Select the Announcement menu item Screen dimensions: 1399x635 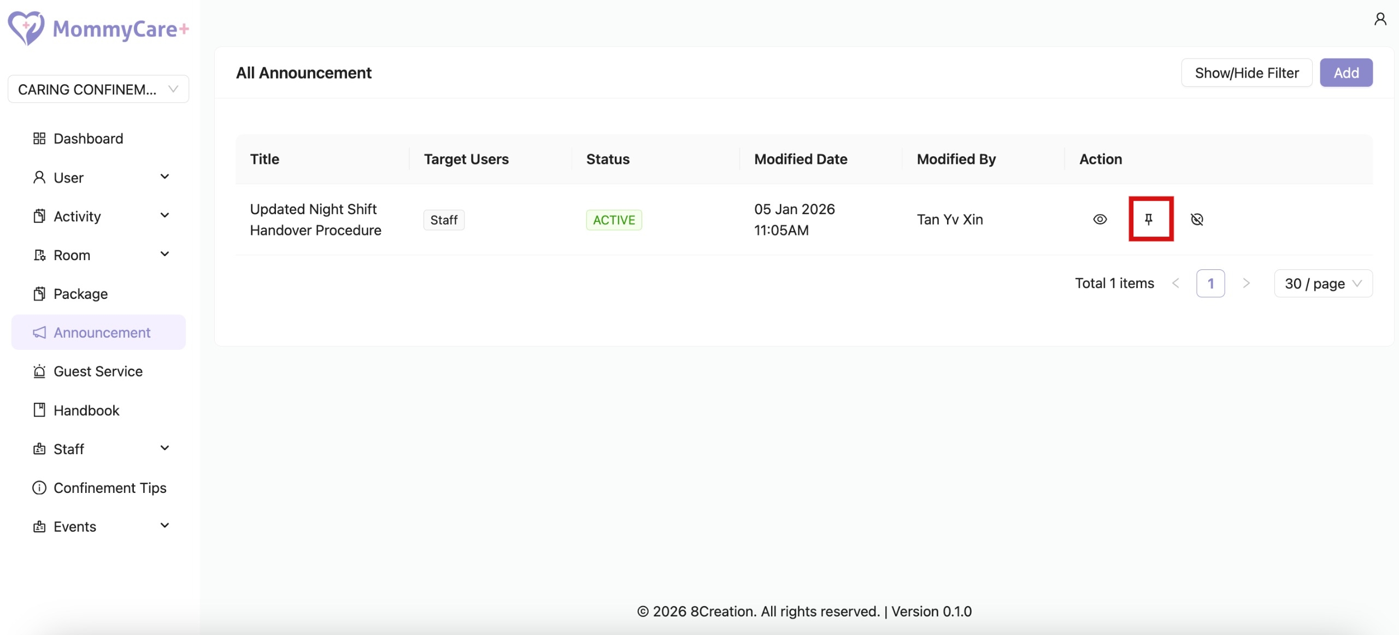coord(102,333)
